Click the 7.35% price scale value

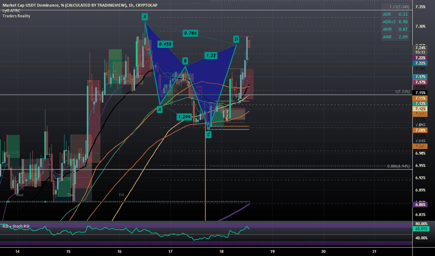click(420, 7)
